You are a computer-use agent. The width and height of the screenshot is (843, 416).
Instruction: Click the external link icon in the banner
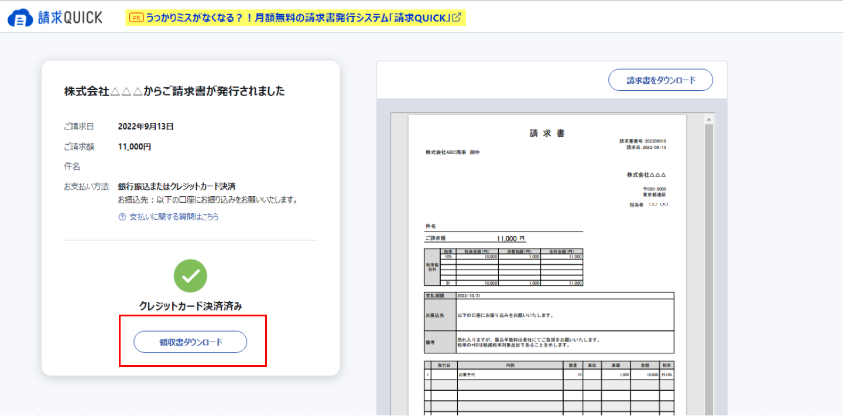[457, 18]
